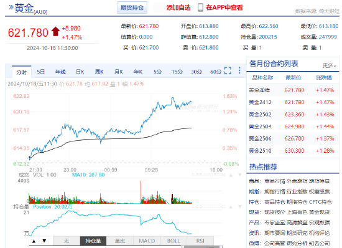Image resolution: width=342 pixels, height=248 pixels.
Task: Click the down triangle in indicator bar
Action: (x=44, y=241)
